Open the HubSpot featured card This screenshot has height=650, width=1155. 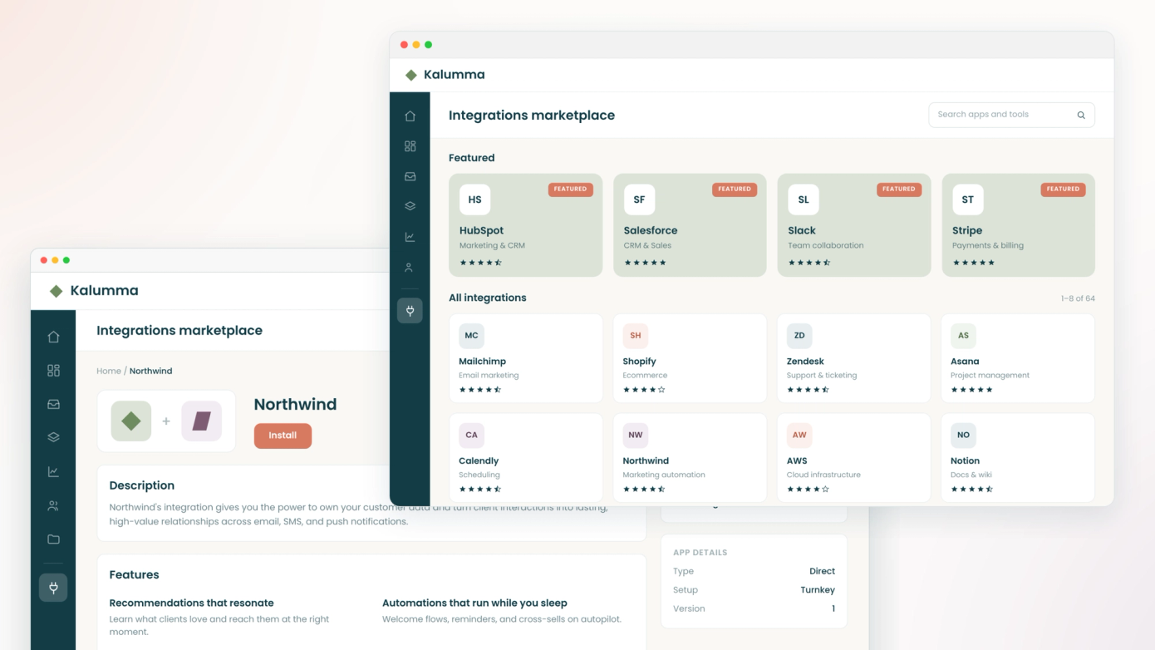526,225
